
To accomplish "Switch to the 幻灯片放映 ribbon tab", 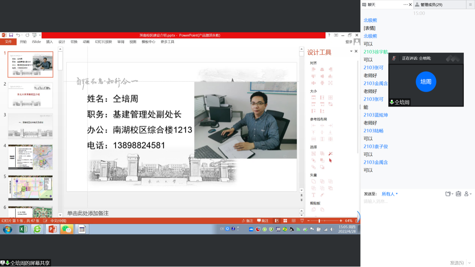I will [103, 42].
